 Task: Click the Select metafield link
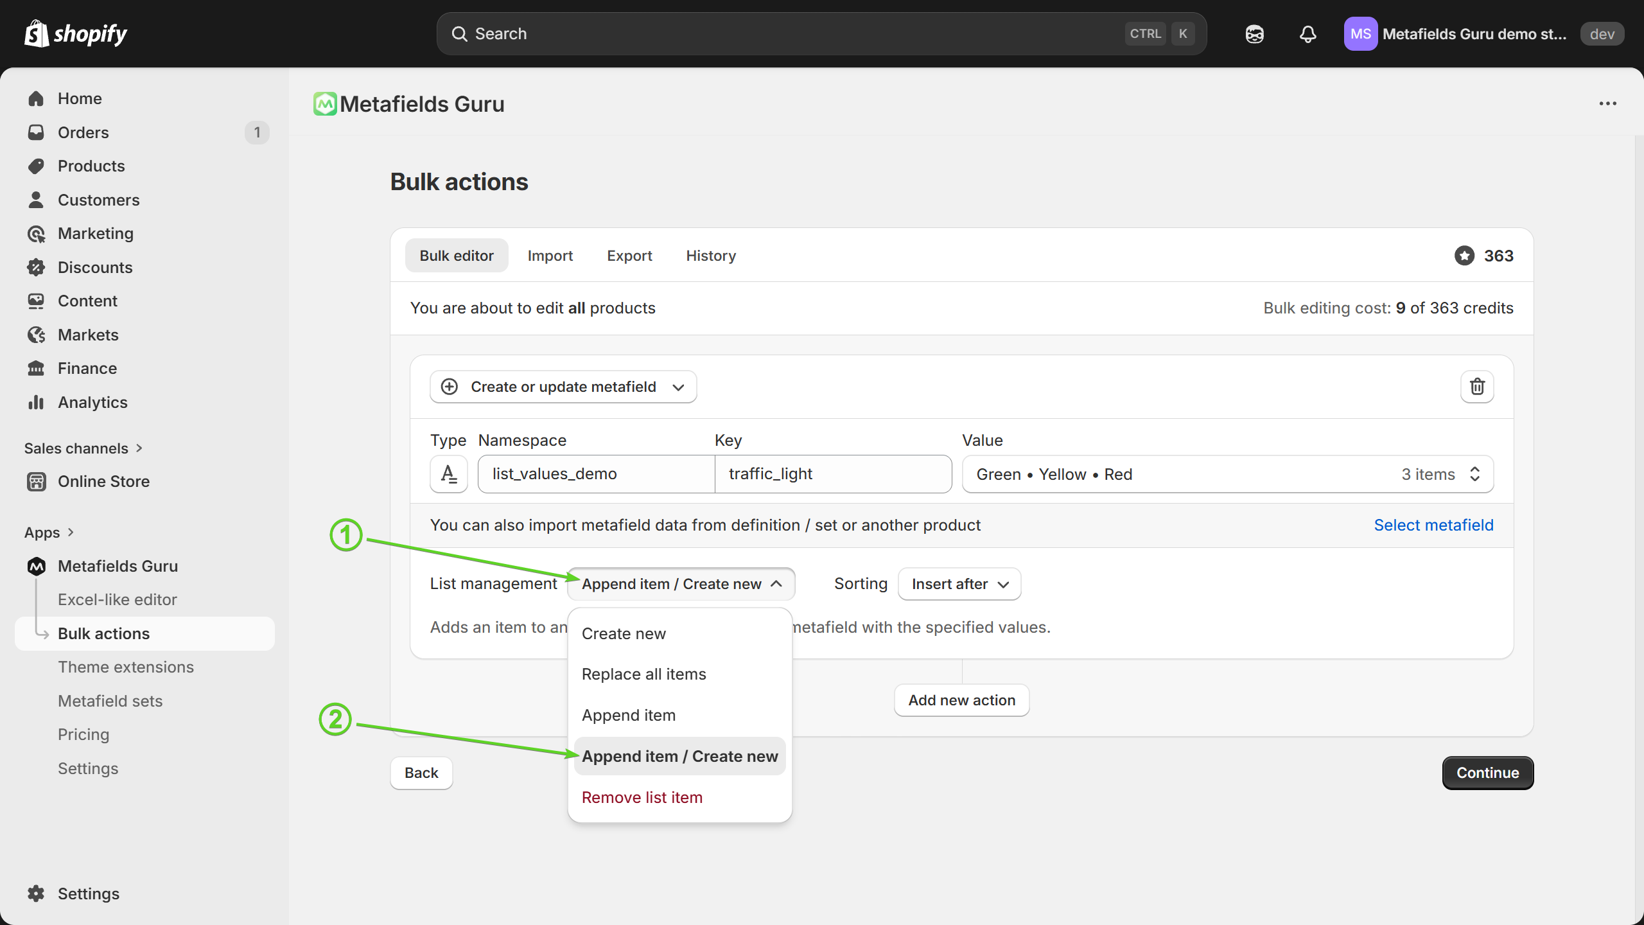point(1433,525)
